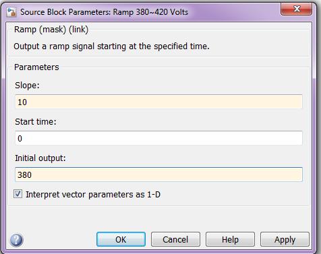Click inside the Slope input field
Viewport: 321px width, 254px height.
point(158,102)
